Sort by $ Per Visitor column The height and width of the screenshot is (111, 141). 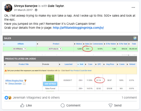[111, 44]
